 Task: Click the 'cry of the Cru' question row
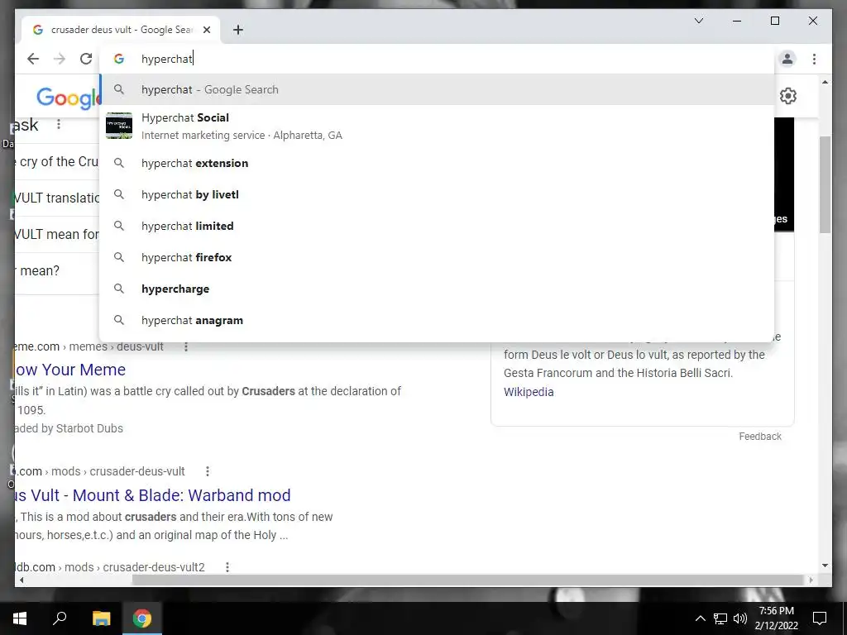click(57, 161)
